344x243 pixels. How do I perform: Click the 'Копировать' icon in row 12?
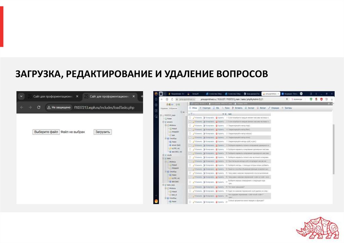point(205,161)
